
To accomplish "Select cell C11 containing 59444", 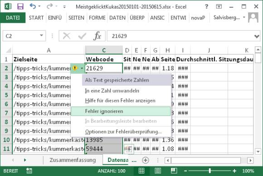I will (104, 149).
